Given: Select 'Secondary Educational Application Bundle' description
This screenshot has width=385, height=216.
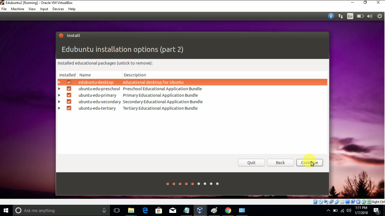Looking at the screenshot, I should [163, 102].
